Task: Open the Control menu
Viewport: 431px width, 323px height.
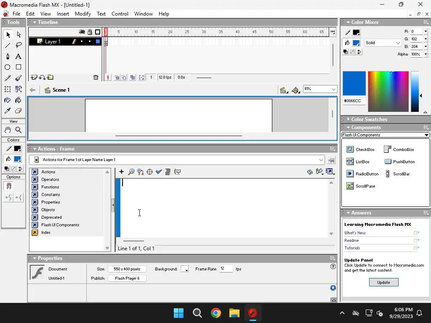Action: click(x=120, y=14)
